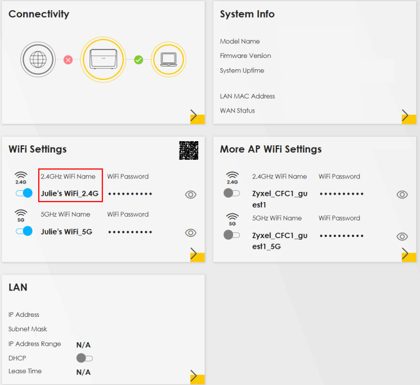Click the red disconnected X status icon
The height and width of the screenshot is (385, 420).
coord(69,59)
